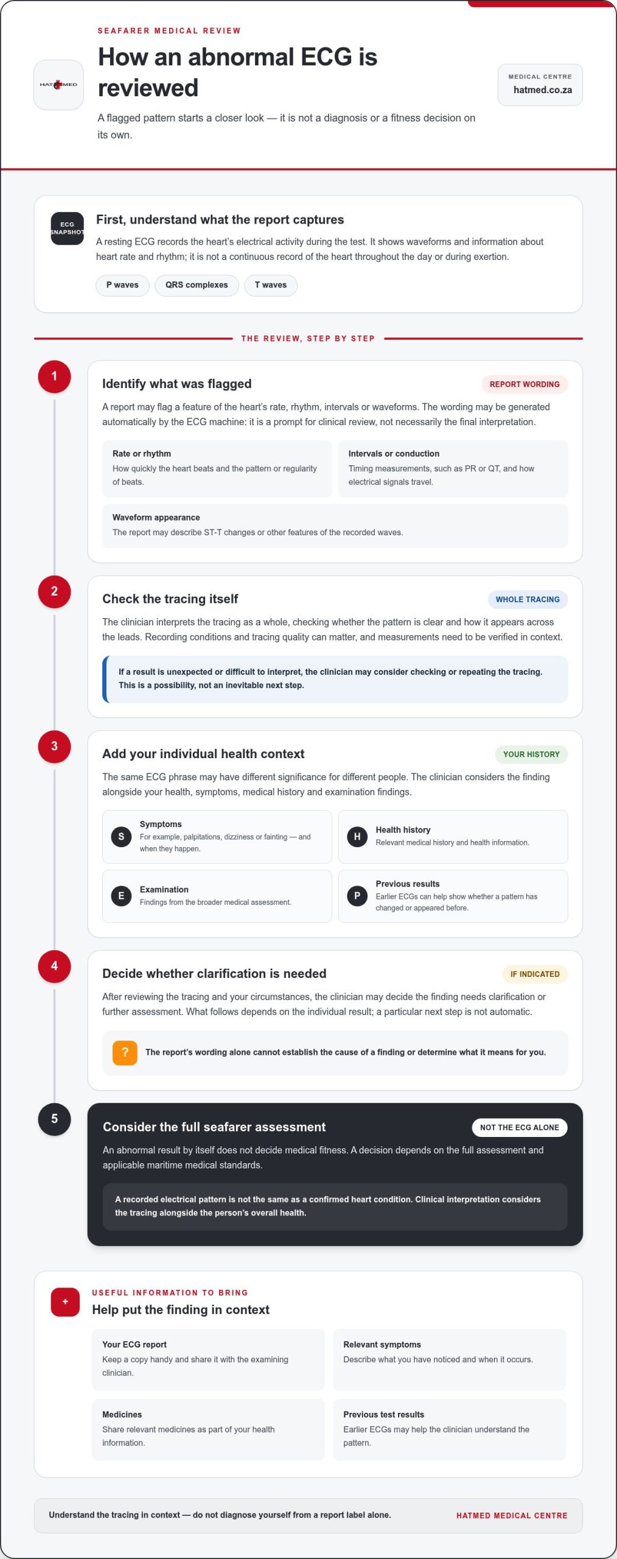This screenshot has height=1559, width=617.
Task: Click the REPORT WORDING badge
Action: click(x=525, y=384)
